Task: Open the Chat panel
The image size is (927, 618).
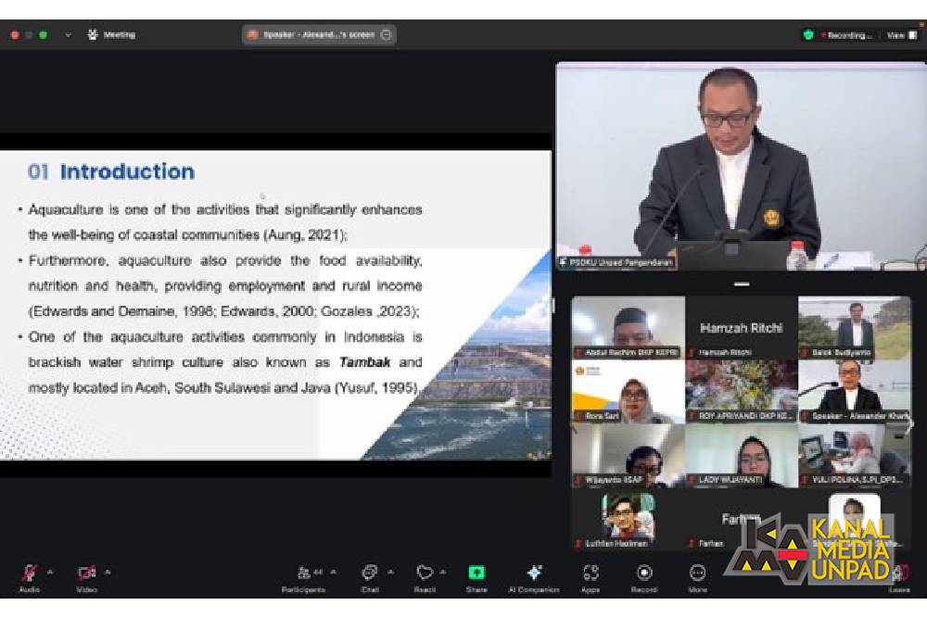Action: point(369,574)
